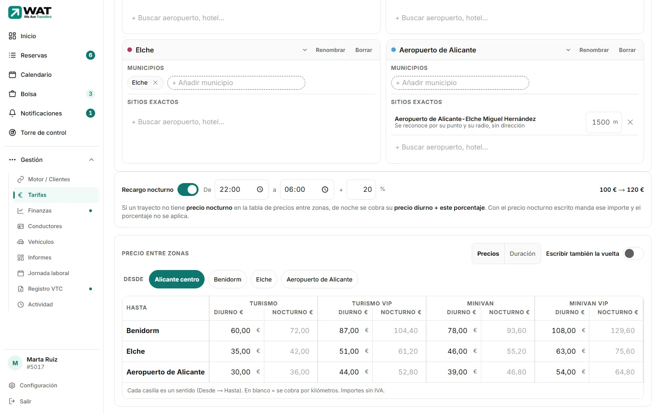The height and width of the screenshot is (414, 662).
Task: Switch to the Duración tab
Action: pyautogui.click(x=522, y=253)
